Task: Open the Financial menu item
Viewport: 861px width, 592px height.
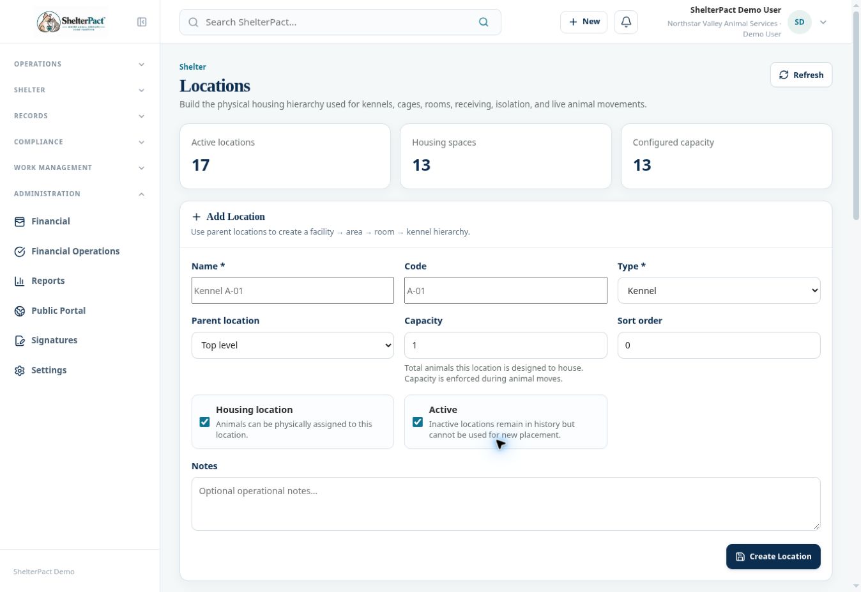Action: pos(80,221)
